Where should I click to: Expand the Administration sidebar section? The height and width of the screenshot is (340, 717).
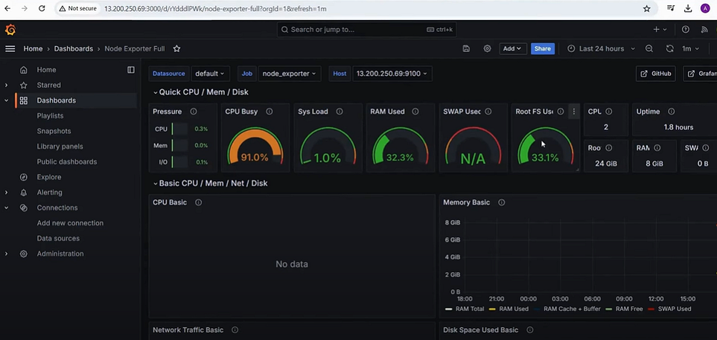(6, 254)
